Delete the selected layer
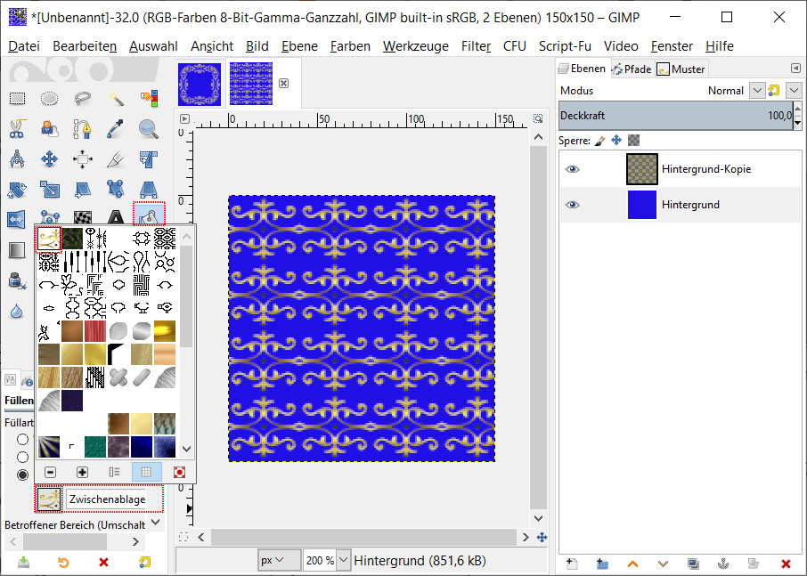This screenshot has width=807, height=576. tap(786, 564)
